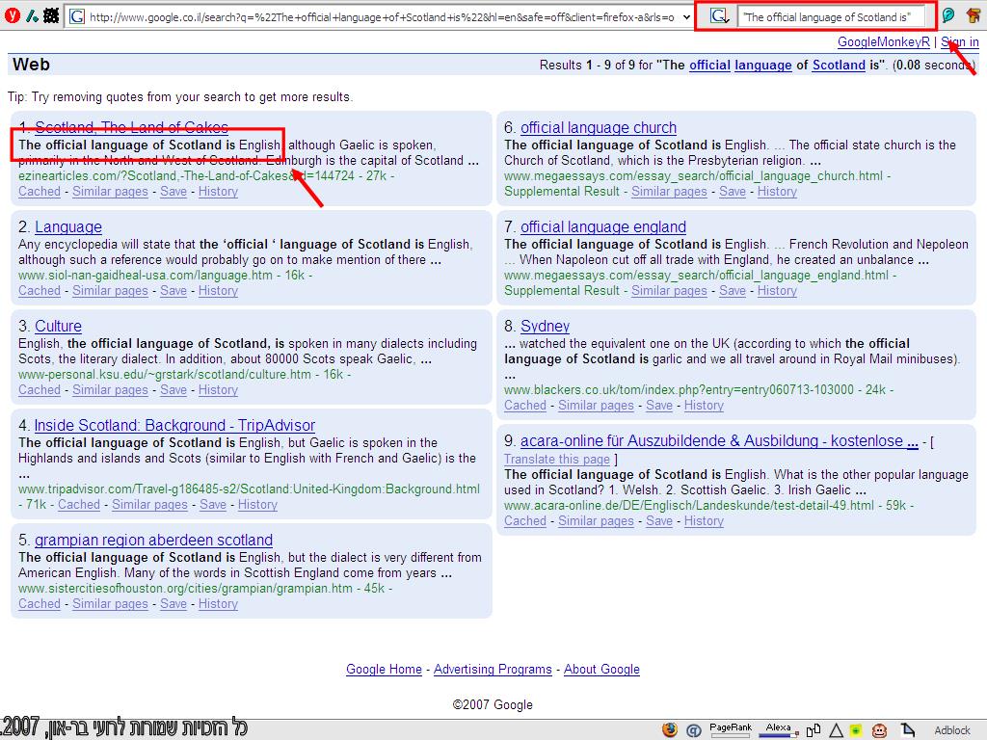Open the 'Culture' search result
This screenshot has height=740, width=987.
tap(58, 326)
